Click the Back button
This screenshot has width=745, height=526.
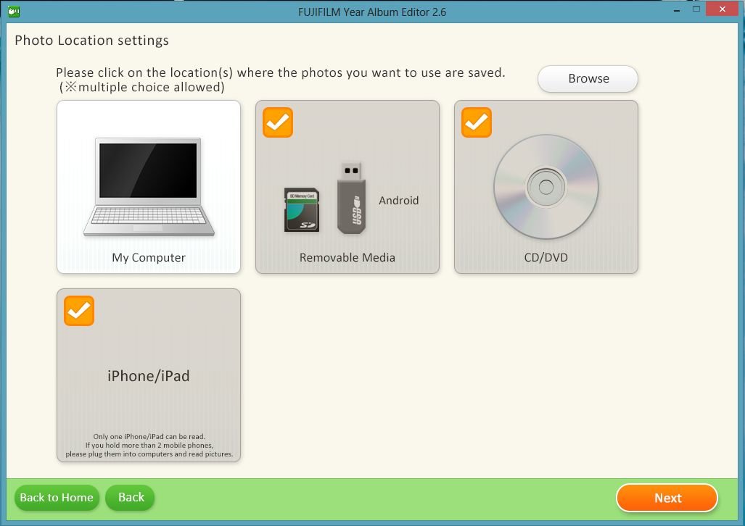130,498
